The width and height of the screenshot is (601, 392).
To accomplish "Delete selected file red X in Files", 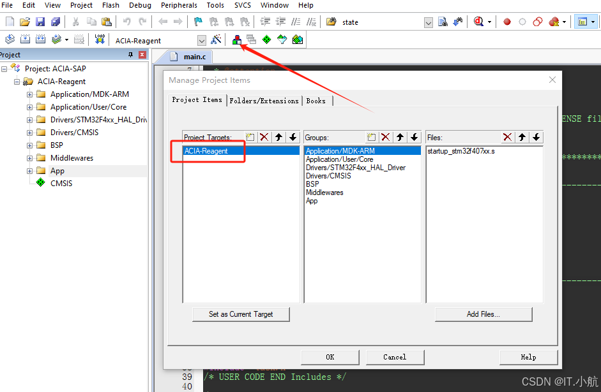I will point(508,137).
